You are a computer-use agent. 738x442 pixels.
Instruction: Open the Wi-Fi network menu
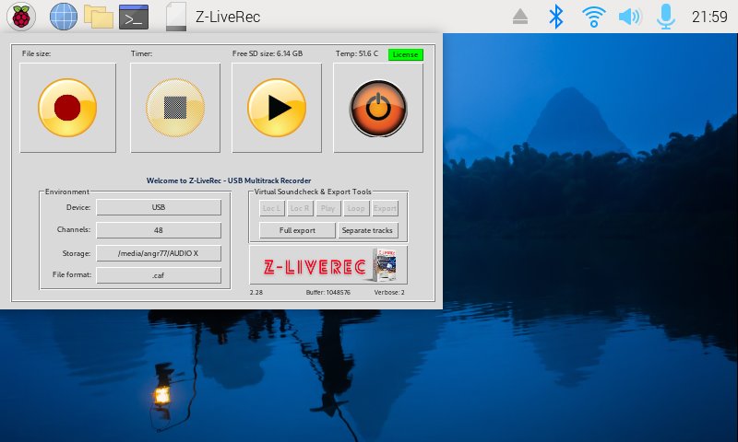pos(593,17)
